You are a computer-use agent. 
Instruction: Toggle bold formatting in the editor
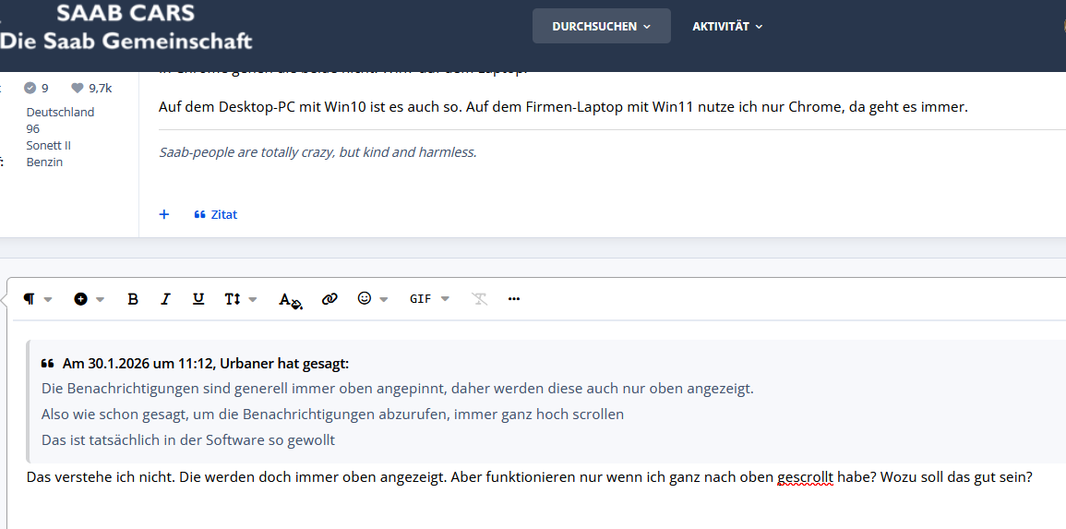(x=133, y=299)
